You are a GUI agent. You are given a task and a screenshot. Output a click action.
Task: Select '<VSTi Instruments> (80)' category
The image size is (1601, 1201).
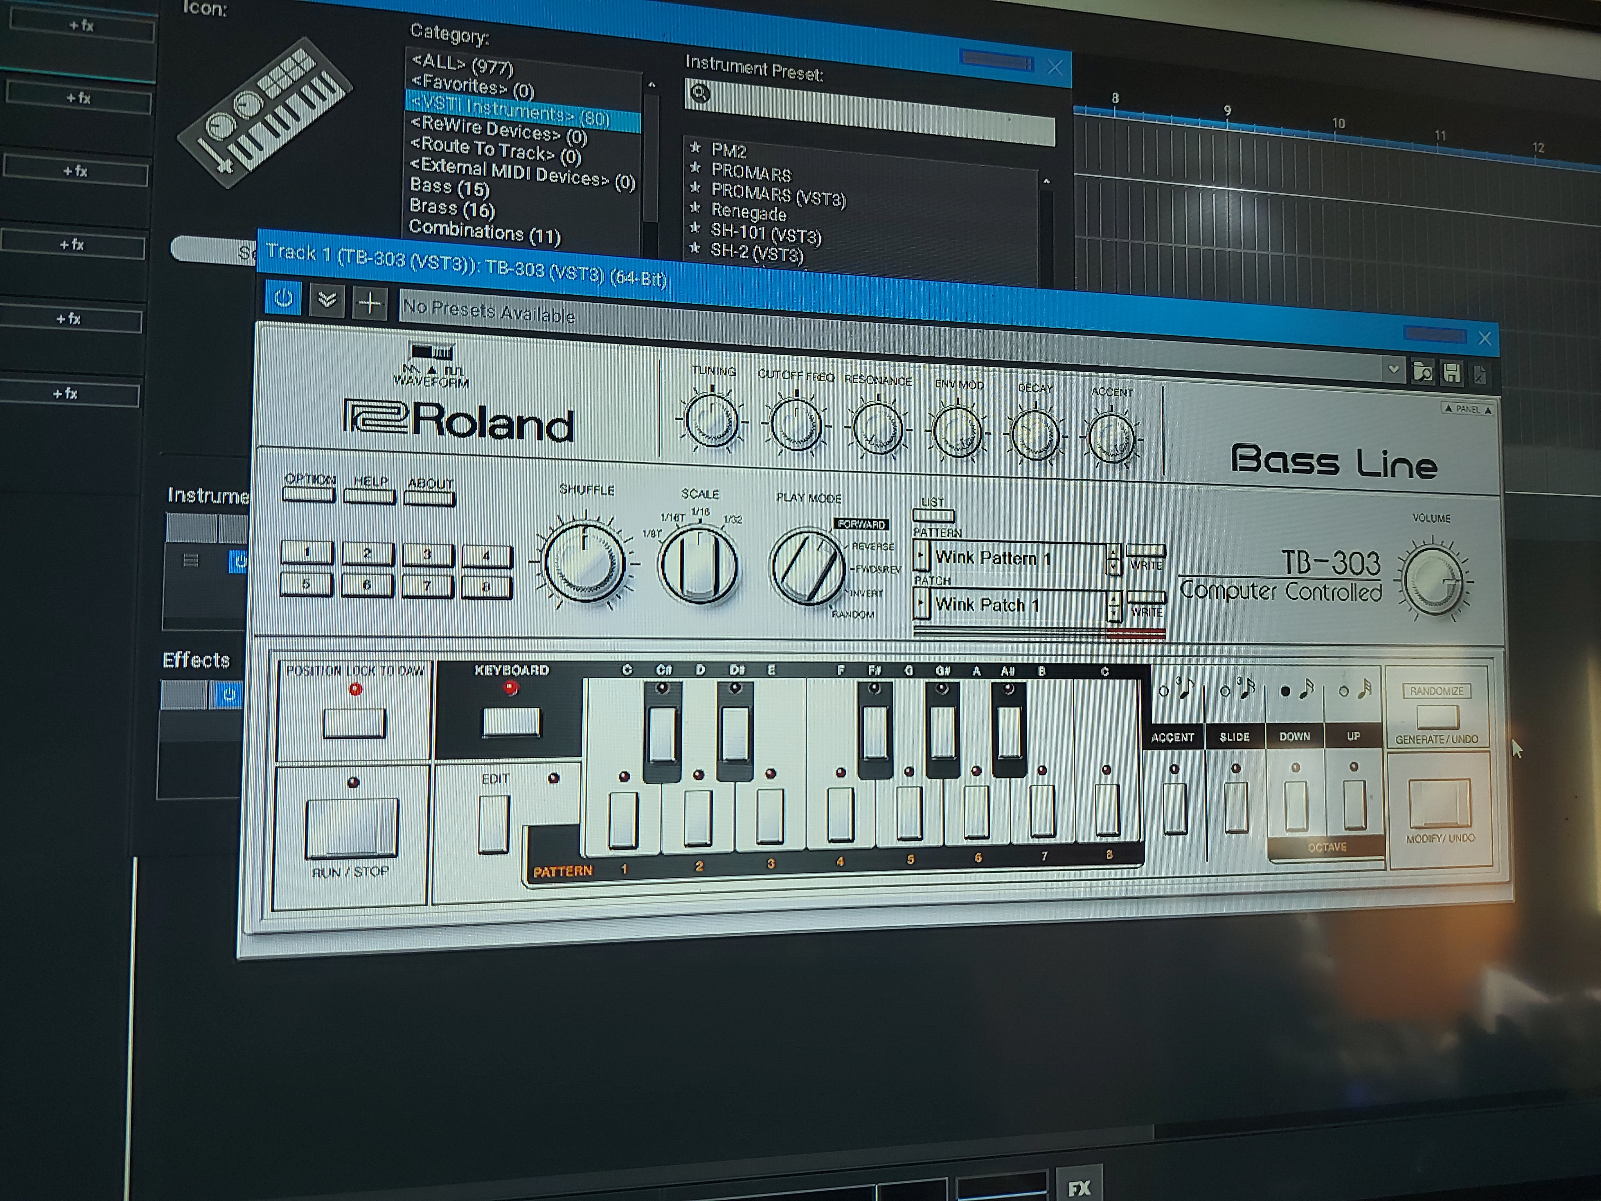click(522, 112)
